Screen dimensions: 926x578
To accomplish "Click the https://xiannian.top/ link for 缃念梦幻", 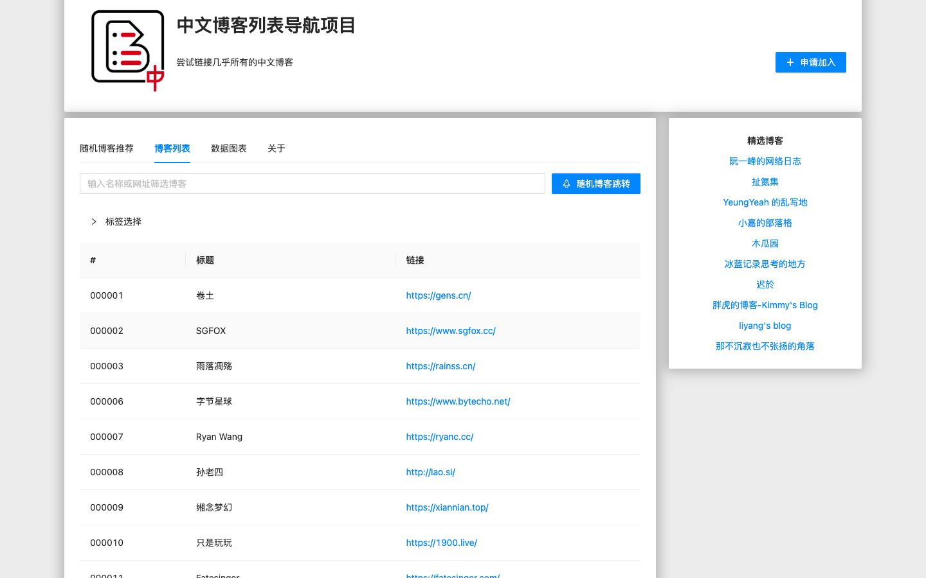I will pos(447,507).
